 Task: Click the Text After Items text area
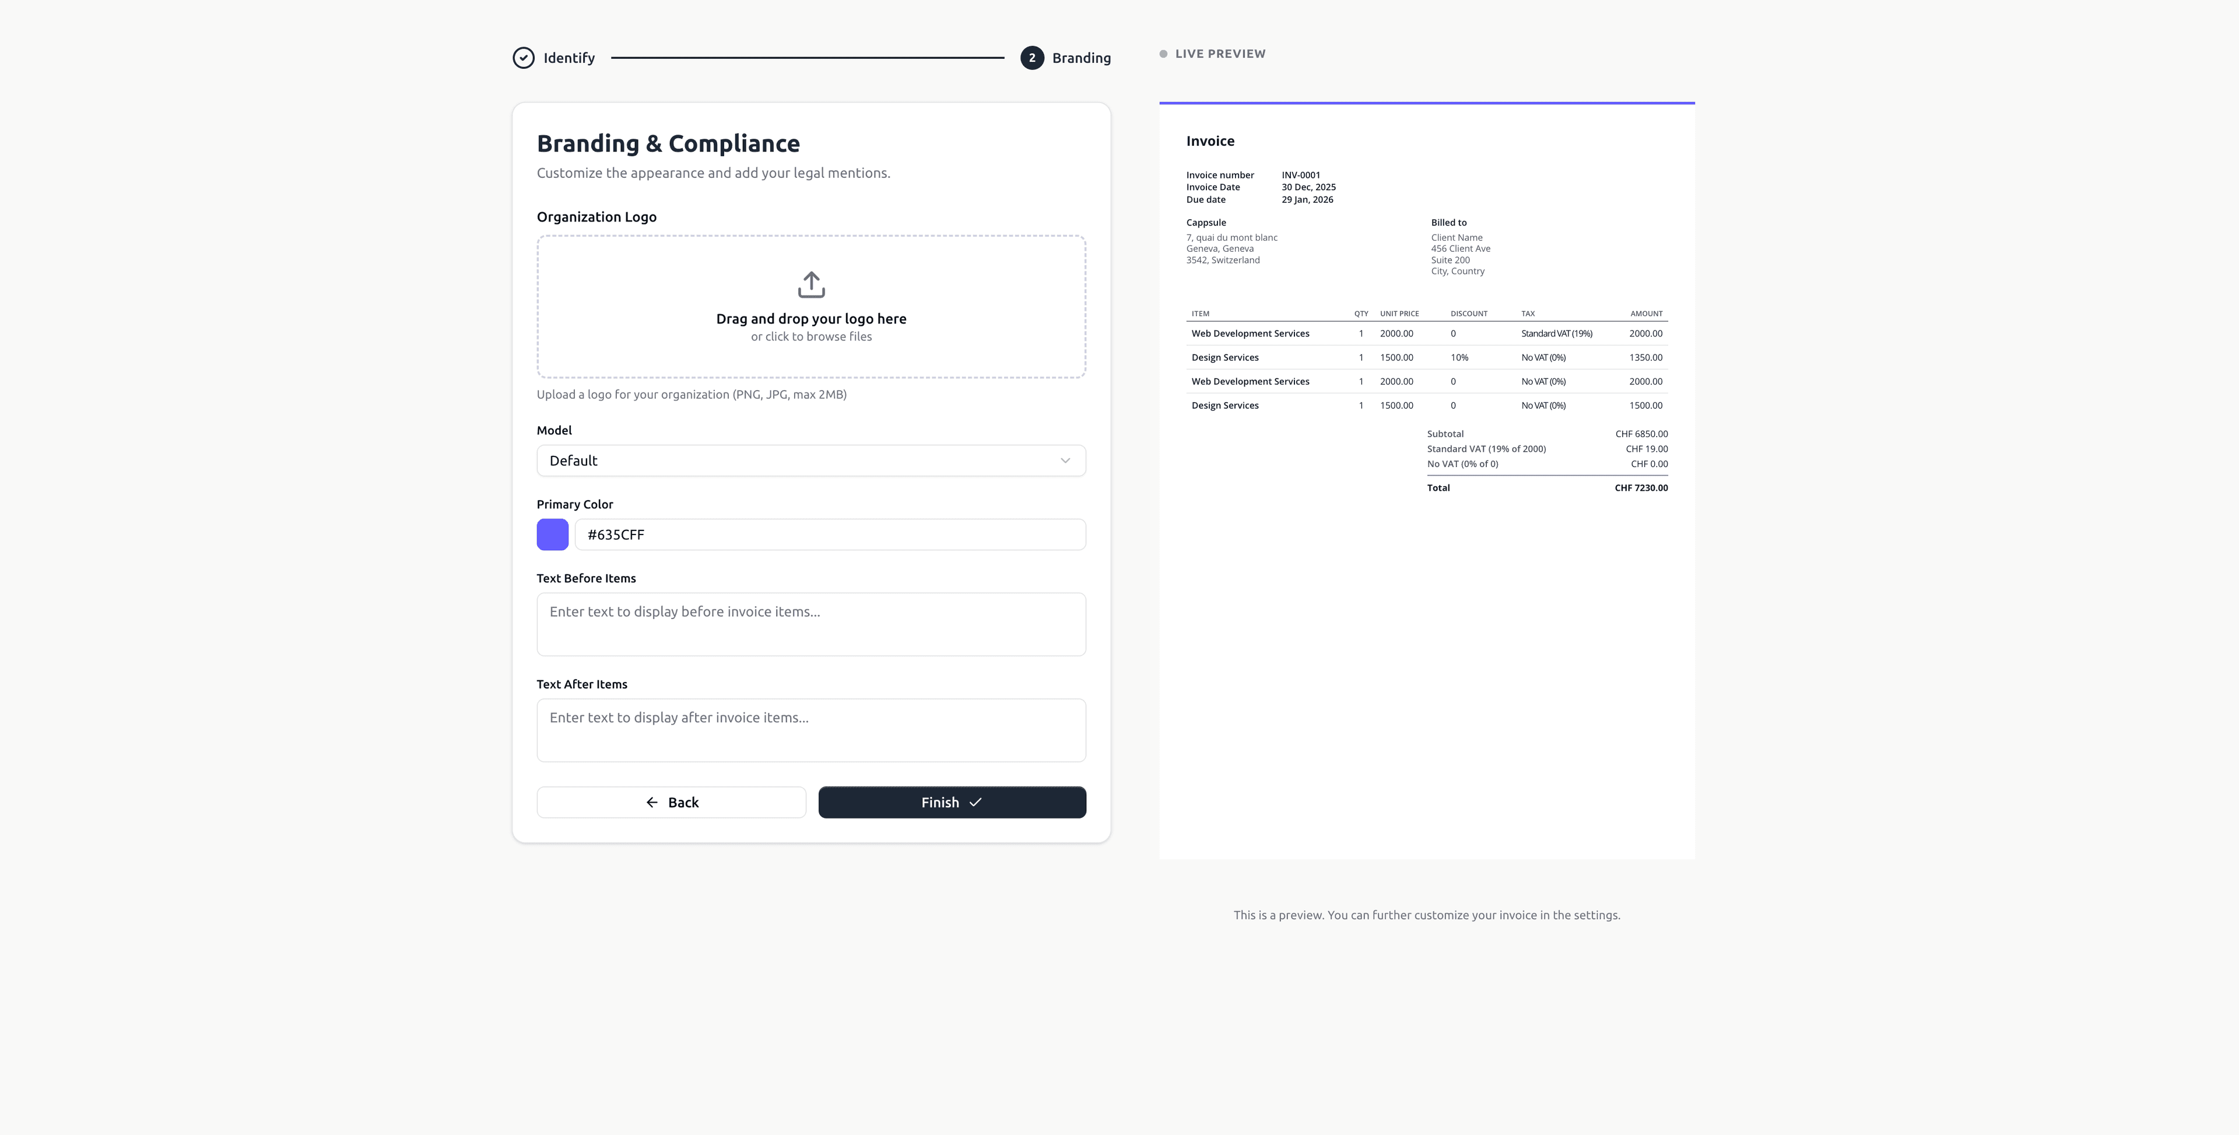coord(810,730)
